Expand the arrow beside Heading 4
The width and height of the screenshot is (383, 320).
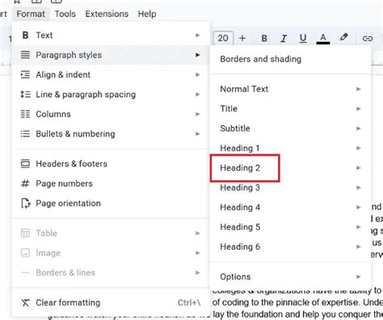click(359, 207)
